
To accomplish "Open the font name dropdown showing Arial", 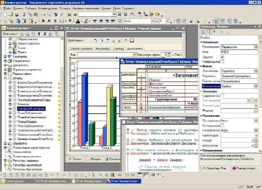I will click(153, 21).
